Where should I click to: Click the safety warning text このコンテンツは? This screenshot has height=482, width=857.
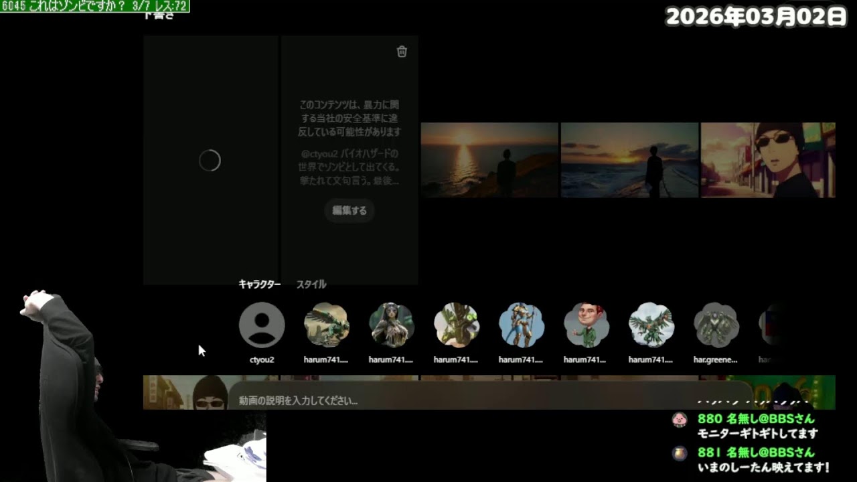click(349, 118)
